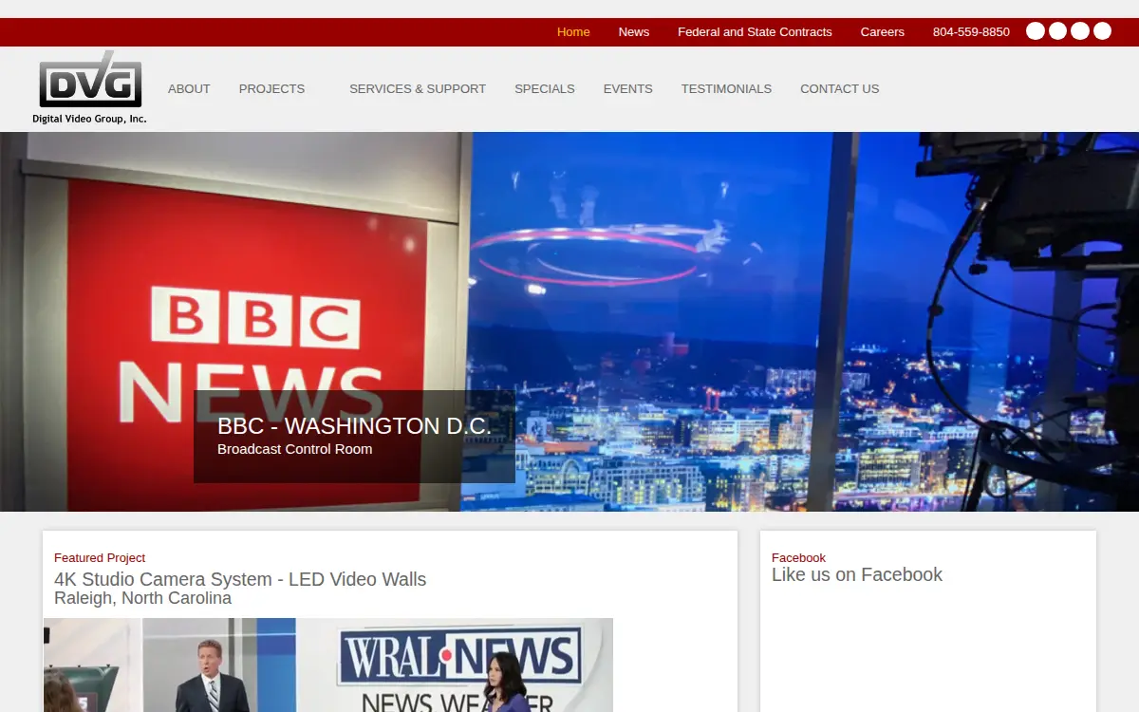Open the Events menu

coord(628,89)
